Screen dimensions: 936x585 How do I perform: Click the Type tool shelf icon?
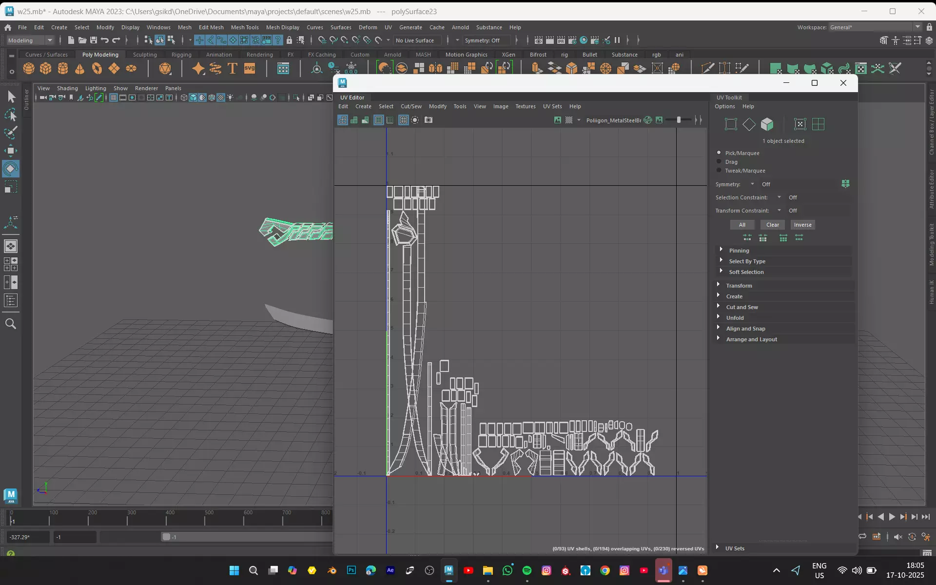[x=233, y=68]
